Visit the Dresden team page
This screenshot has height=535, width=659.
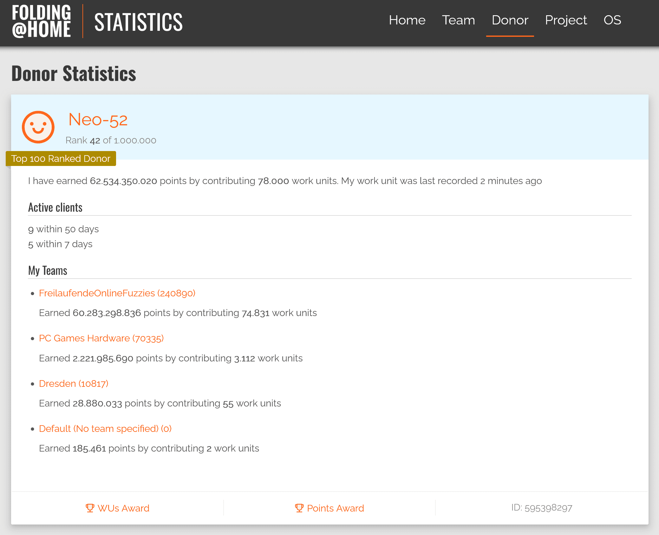tap(74, 384)
